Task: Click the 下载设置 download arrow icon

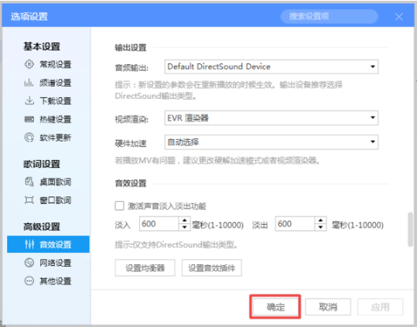Action: click(x=29, y=100)
